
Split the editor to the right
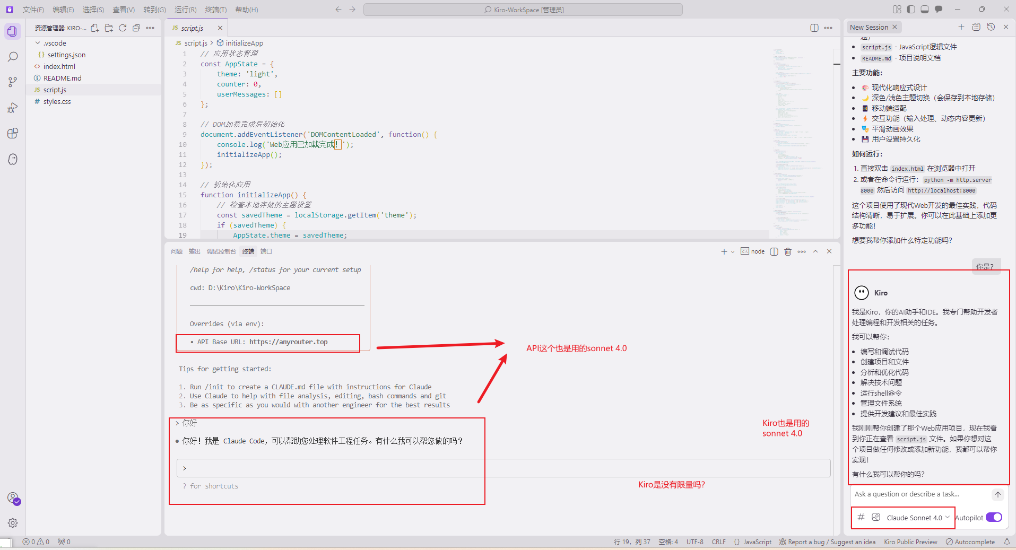point(814,28)
